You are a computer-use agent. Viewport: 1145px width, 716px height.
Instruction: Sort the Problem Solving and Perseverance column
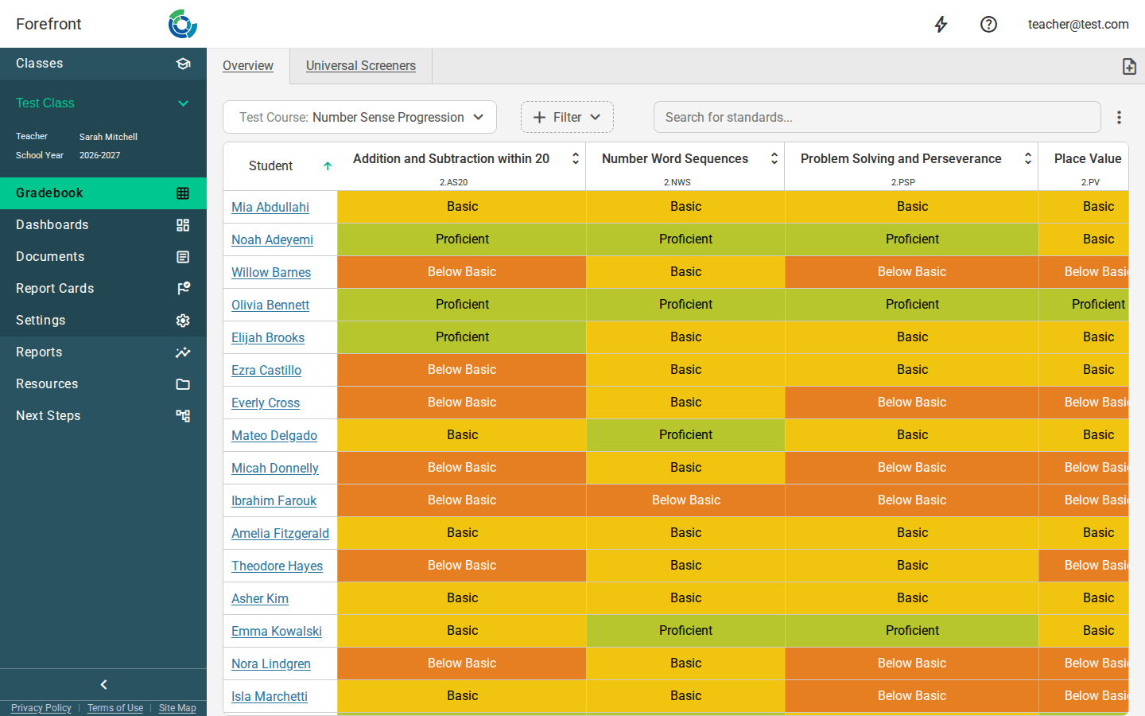[x=1027, y=159]
